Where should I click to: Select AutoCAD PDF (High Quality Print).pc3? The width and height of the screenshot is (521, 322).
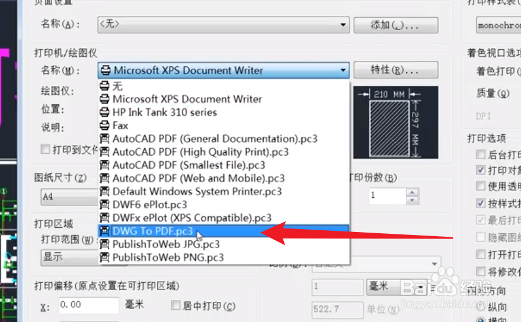point(223,152)
